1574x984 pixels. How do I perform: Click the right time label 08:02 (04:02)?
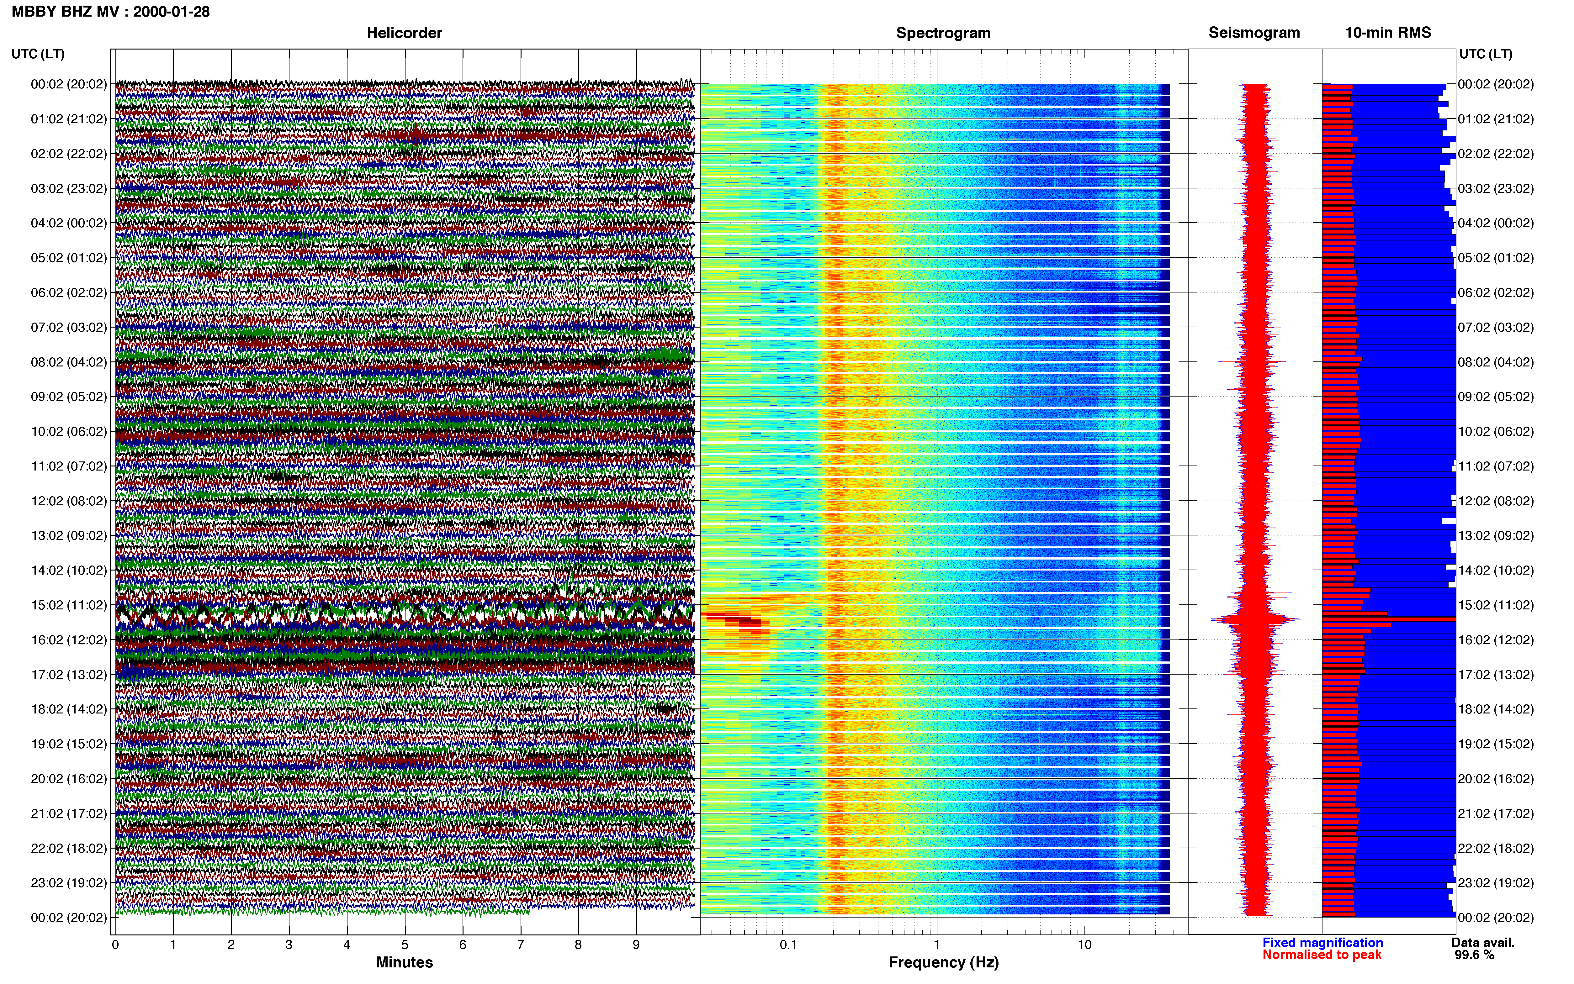1496,362
